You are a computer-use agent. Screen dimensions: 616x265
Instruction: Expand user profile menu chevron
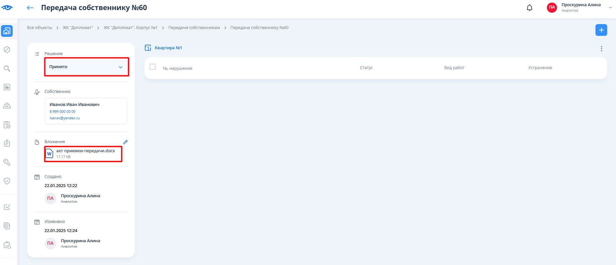click(x=610, y=7)
